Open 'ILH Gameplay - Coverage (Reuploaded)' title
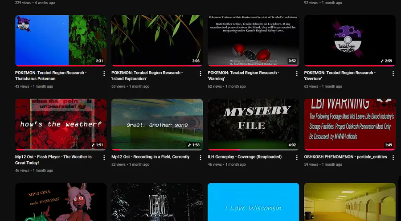 tap(245, 157)
